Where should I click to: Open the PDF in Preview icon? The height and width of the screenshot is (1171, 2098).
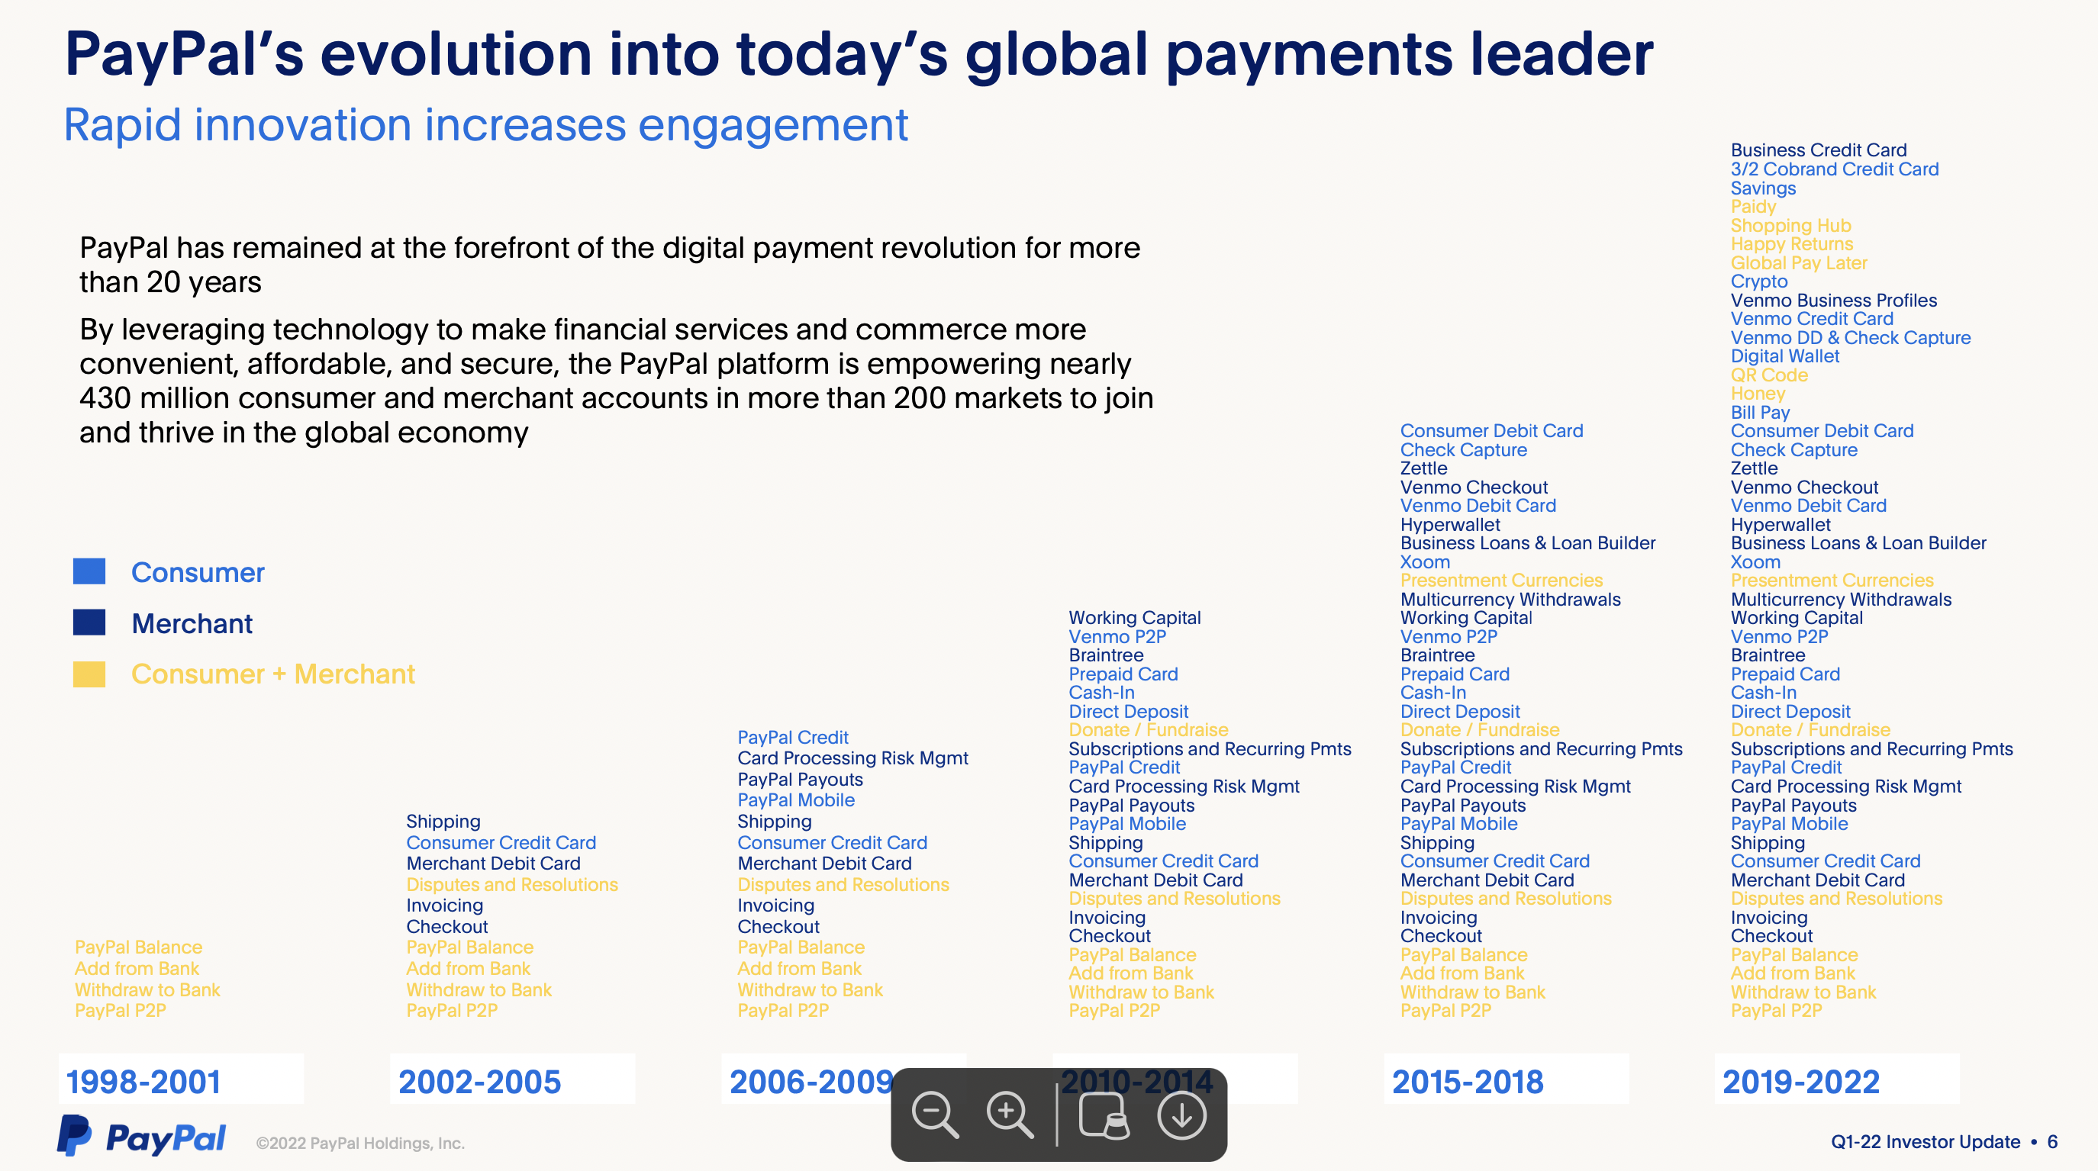click(x=1104, y=1114)
